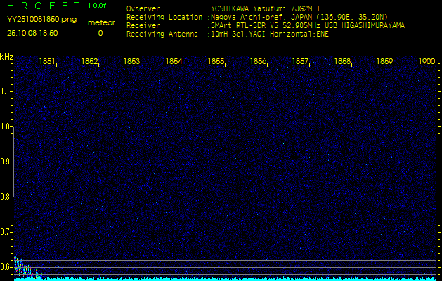The height and width of the screenshot is (281, 442).
Task: Click the 1857 time marker
Action: tap(300, 61)
